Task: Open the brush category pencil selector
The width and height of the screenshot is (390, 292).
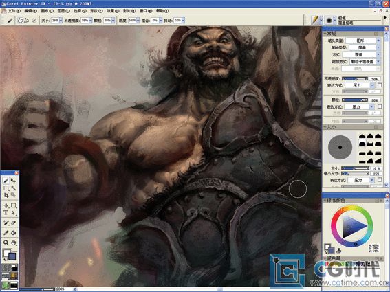Action: pos(317,20)
